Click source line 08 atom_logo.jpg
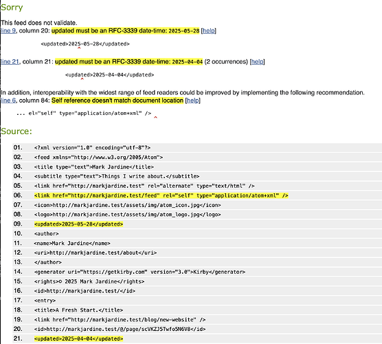382x344 pixels. coord(127,215)
